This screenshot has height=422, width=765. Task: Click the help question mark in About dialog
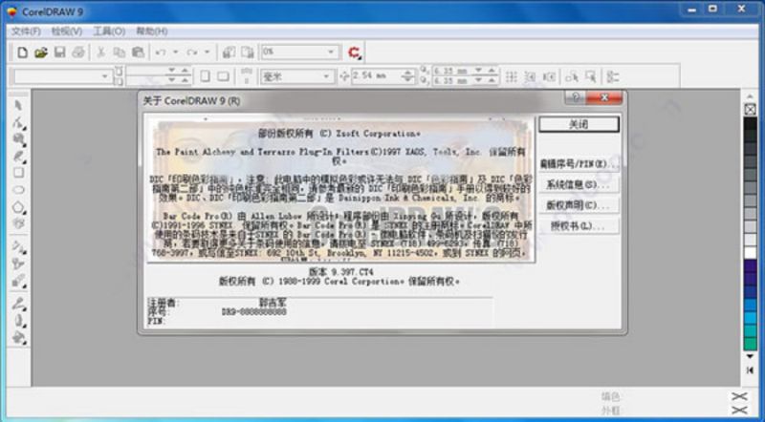click(x=576, y=97)
